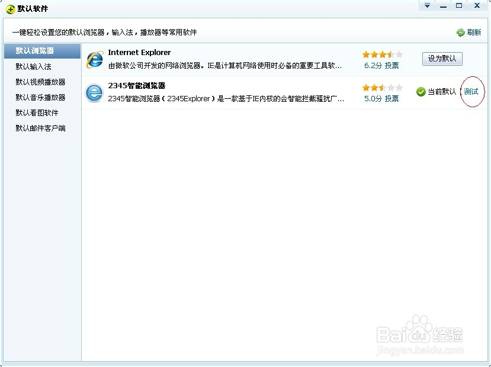Click 2345智能浏览器 star rating
Viewport: 491px width, 367px height.
pyautogui.click(x=382, y=88)
